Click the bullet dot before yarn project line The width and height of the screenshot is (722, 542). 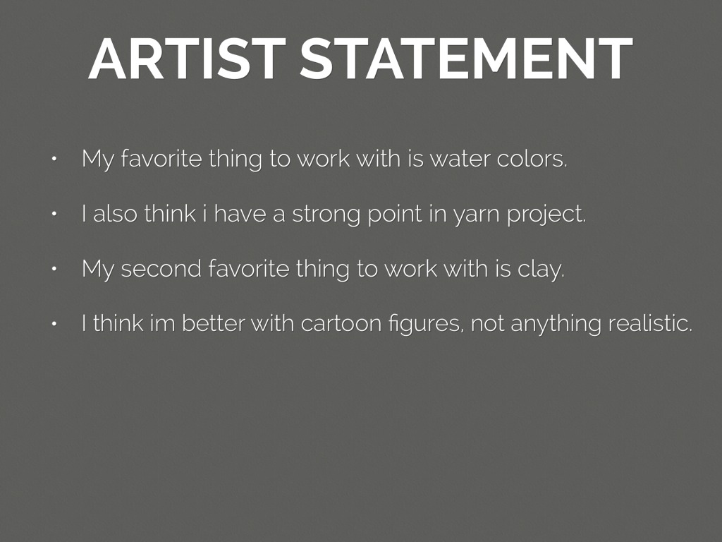tap(53, 214)
